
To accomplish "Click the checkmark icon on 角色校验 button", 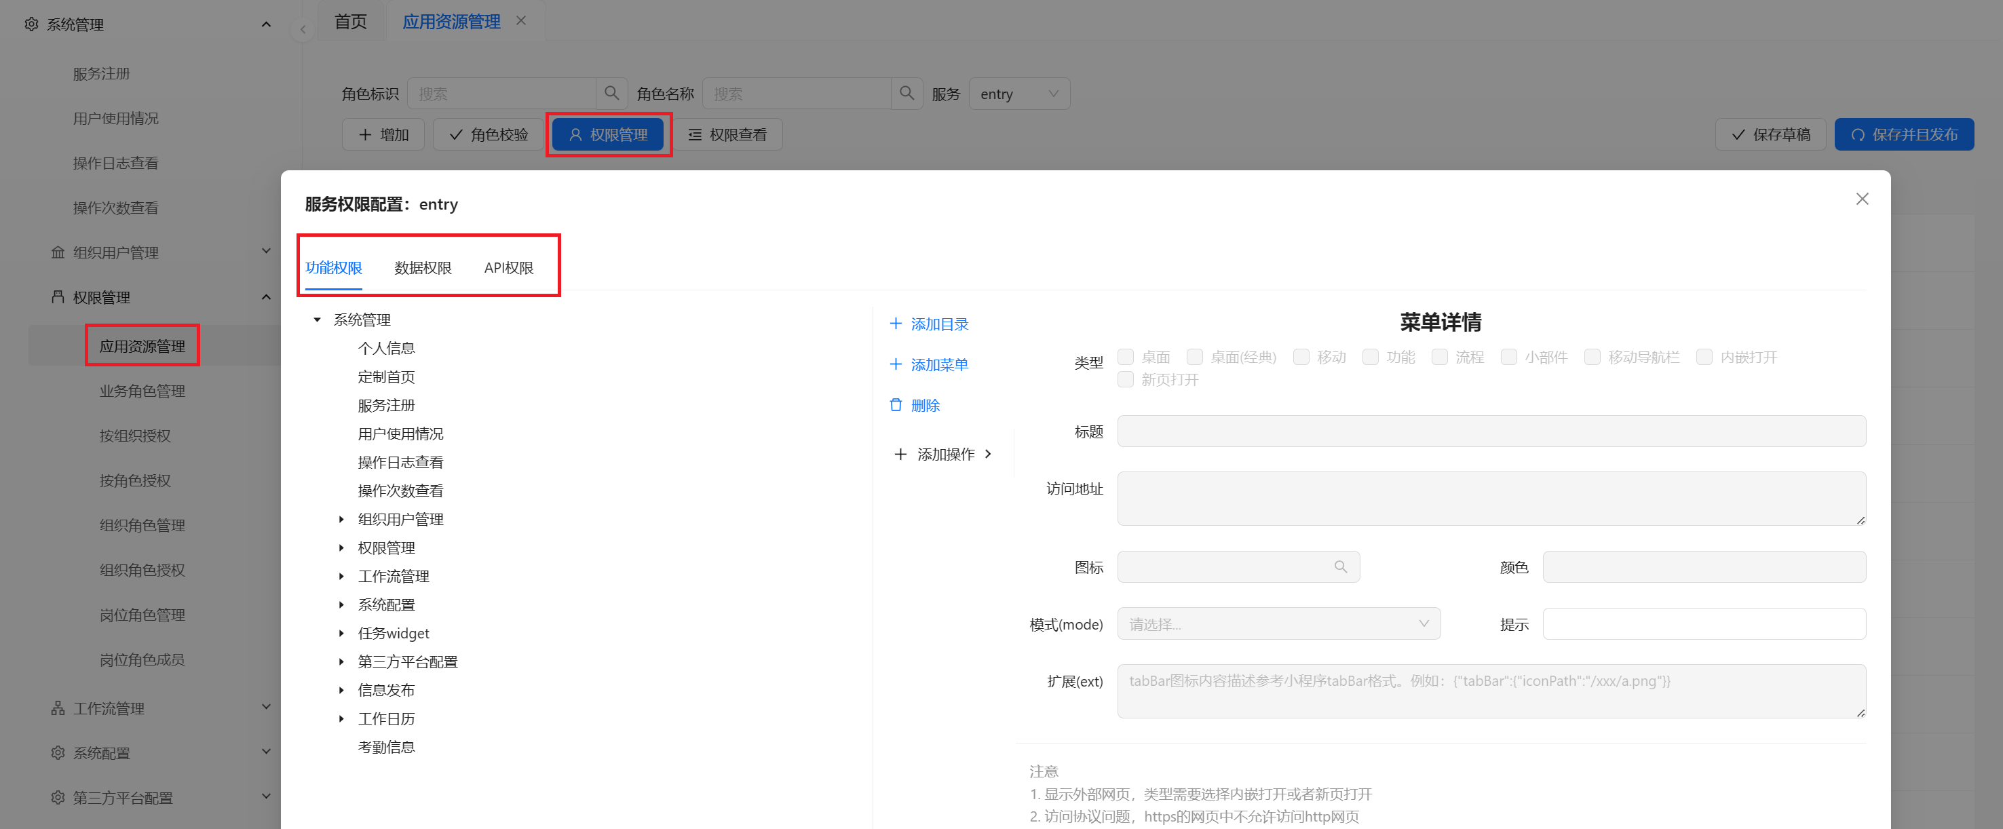I will (x=457, y=134).
